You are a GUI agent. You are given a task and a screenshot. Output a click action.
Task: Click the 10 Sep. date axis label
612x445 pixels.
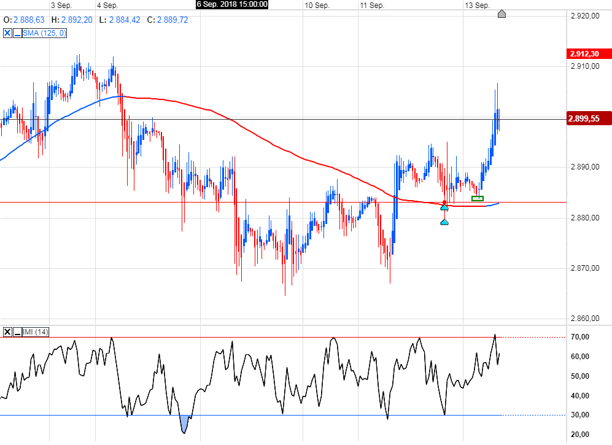coord(317,6)
